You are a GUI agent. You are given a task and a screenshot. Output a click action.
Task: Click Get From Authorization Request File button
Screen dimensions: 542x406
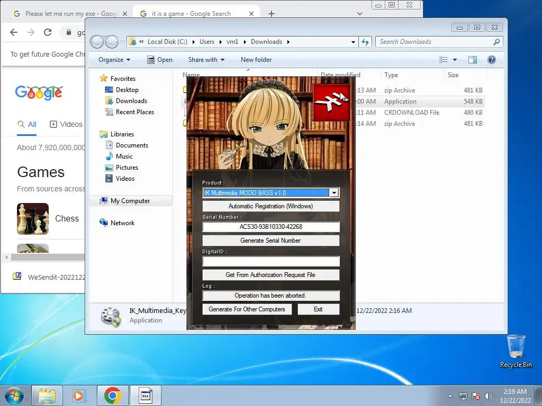click(x=270, y=275)
